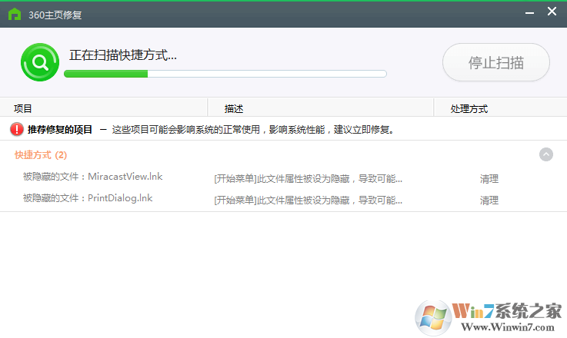Click the MiracastView.lnk description text
Screen dimensions: 567x338
pyautogui.click(x=308, y=178)
